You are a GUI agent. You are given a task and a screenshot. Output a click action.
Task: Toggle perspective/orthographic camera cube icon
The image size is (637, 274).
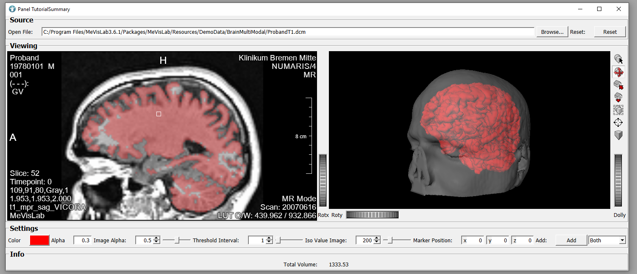618,135
